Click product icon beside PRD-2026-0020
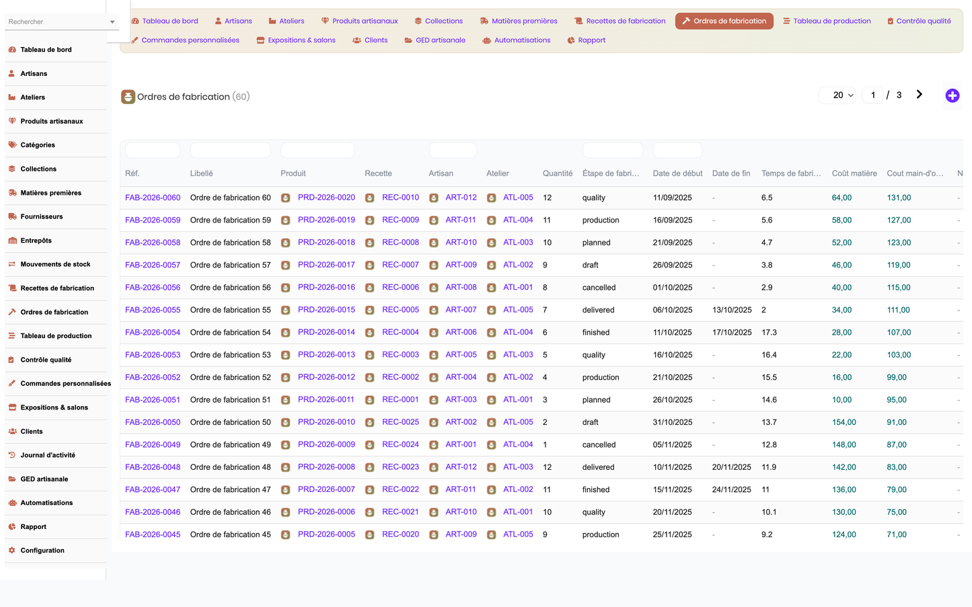972x607 pixels. coord(285,198)
